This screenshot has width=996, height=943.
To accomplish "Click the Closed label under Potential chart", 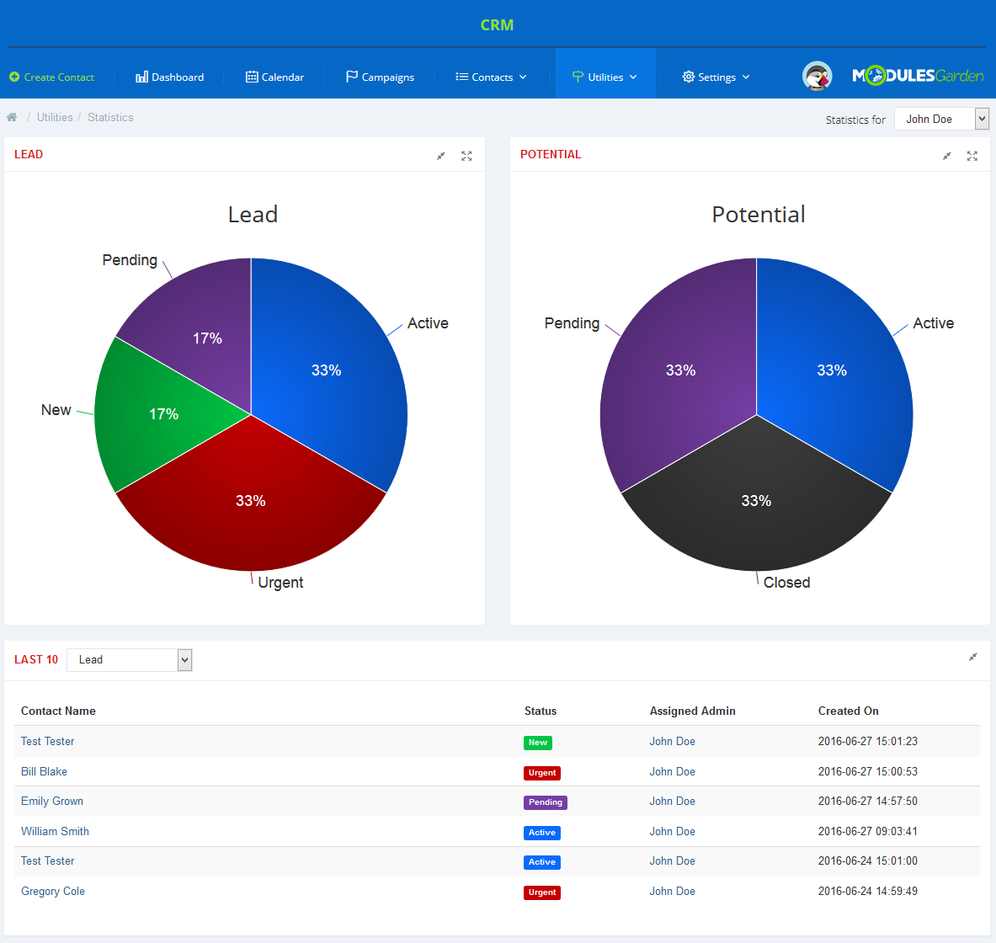I will point(786,583).
